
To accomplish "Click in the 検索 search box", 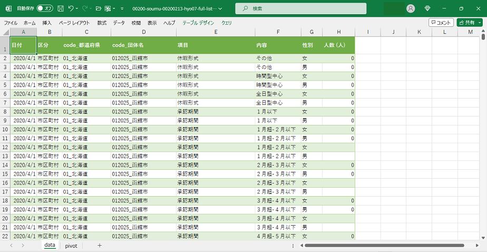I will pos(300,9).
